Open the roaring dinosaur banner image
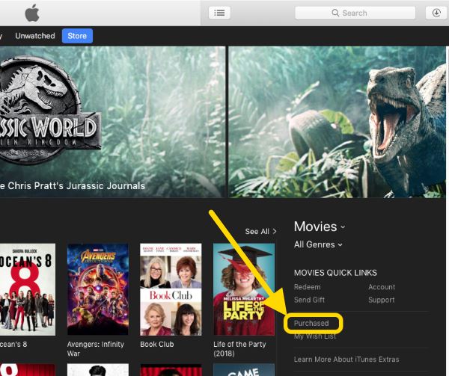Viewport: 449px width, 376px height. coord(337,122)
